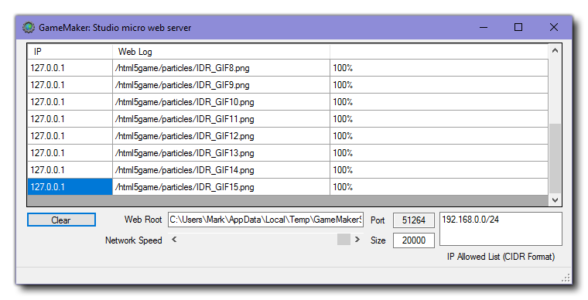Click the log scrollbar up arrow

555,50
